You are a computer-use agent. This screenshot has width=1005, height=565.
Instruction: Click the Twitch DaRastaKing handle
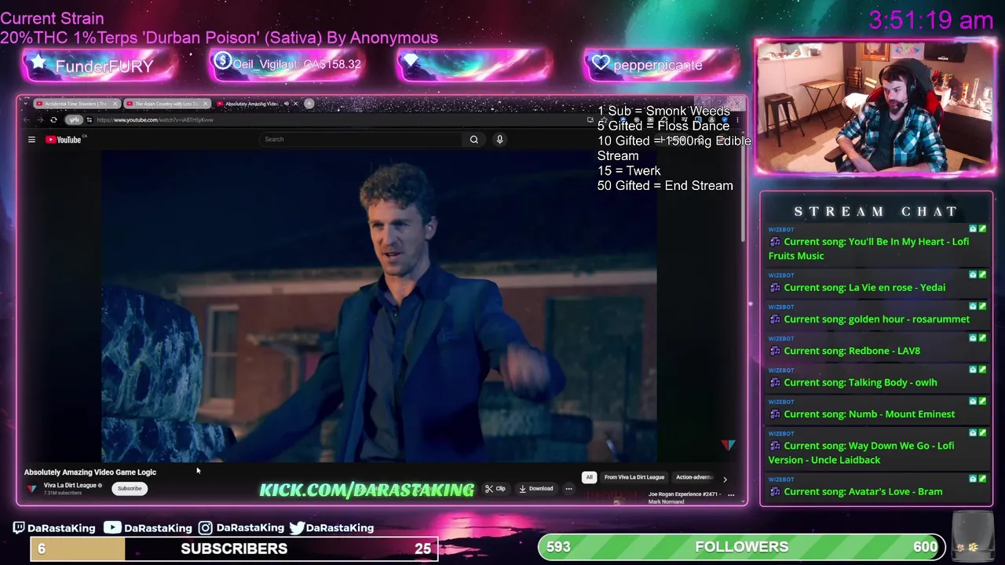click(x=54, y=528)
